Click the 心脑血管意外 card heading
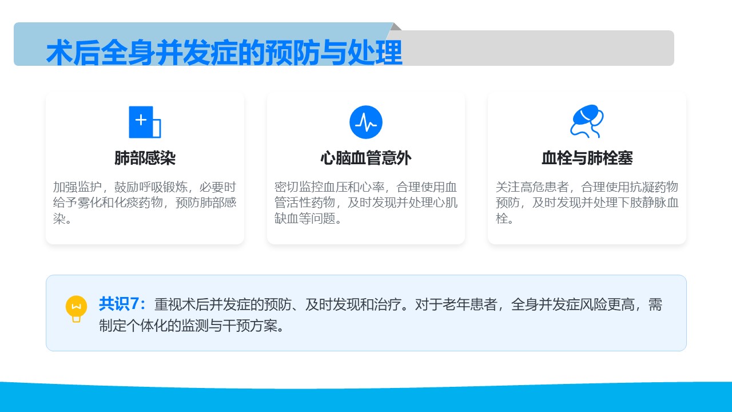 coord(365,159)
